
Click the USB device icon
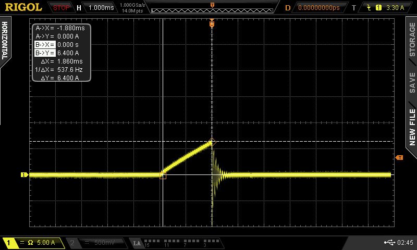389,243
